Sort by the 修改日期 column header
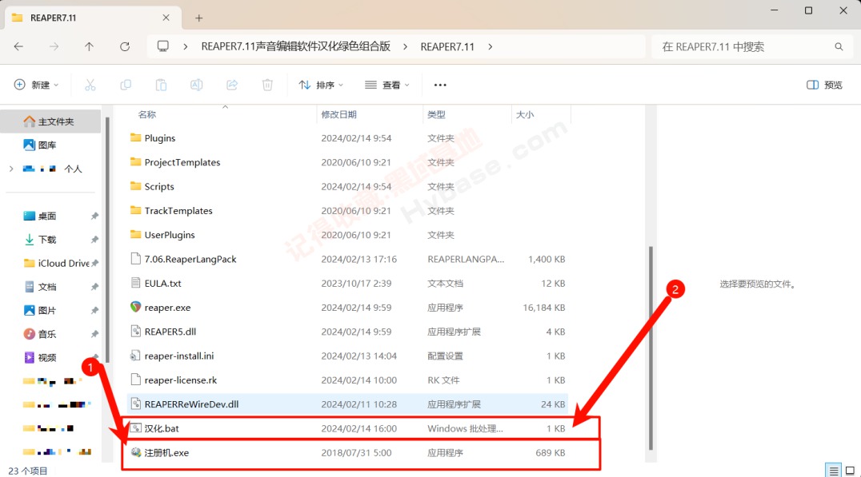861x477 pixels. (338, 114)
